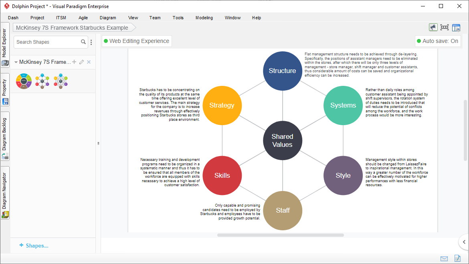Screen dimensions: 469x264
Task: Select the second hexagon network 7S template
Action: click(x=42, y=81)
